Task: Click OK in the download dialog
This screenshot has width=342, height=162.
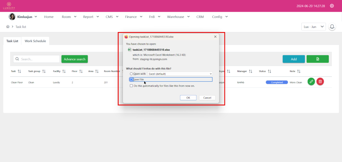Action: point(188,98)
